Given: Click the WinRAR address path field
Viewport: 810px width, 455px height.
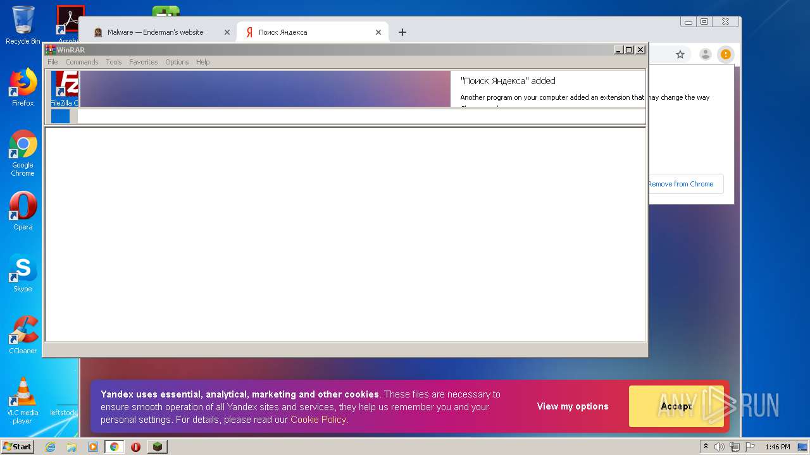Looking at the screenshot, I should pos(361,116).
